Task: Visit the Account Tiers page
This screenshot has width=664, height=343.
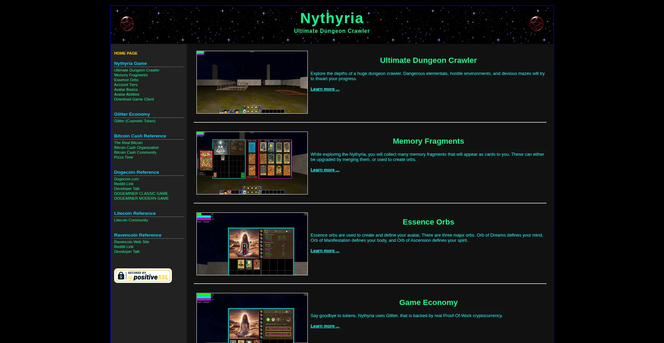Action: pos(126,85)
